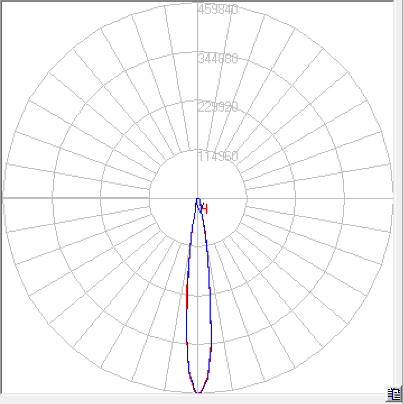
Task: Click where third ring meets right horizontal axis
Action: (x=343, y=198)
